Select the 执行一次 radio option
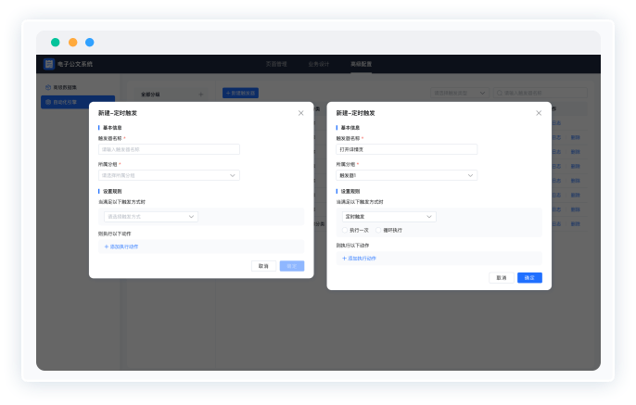 (x=346, y=230)
